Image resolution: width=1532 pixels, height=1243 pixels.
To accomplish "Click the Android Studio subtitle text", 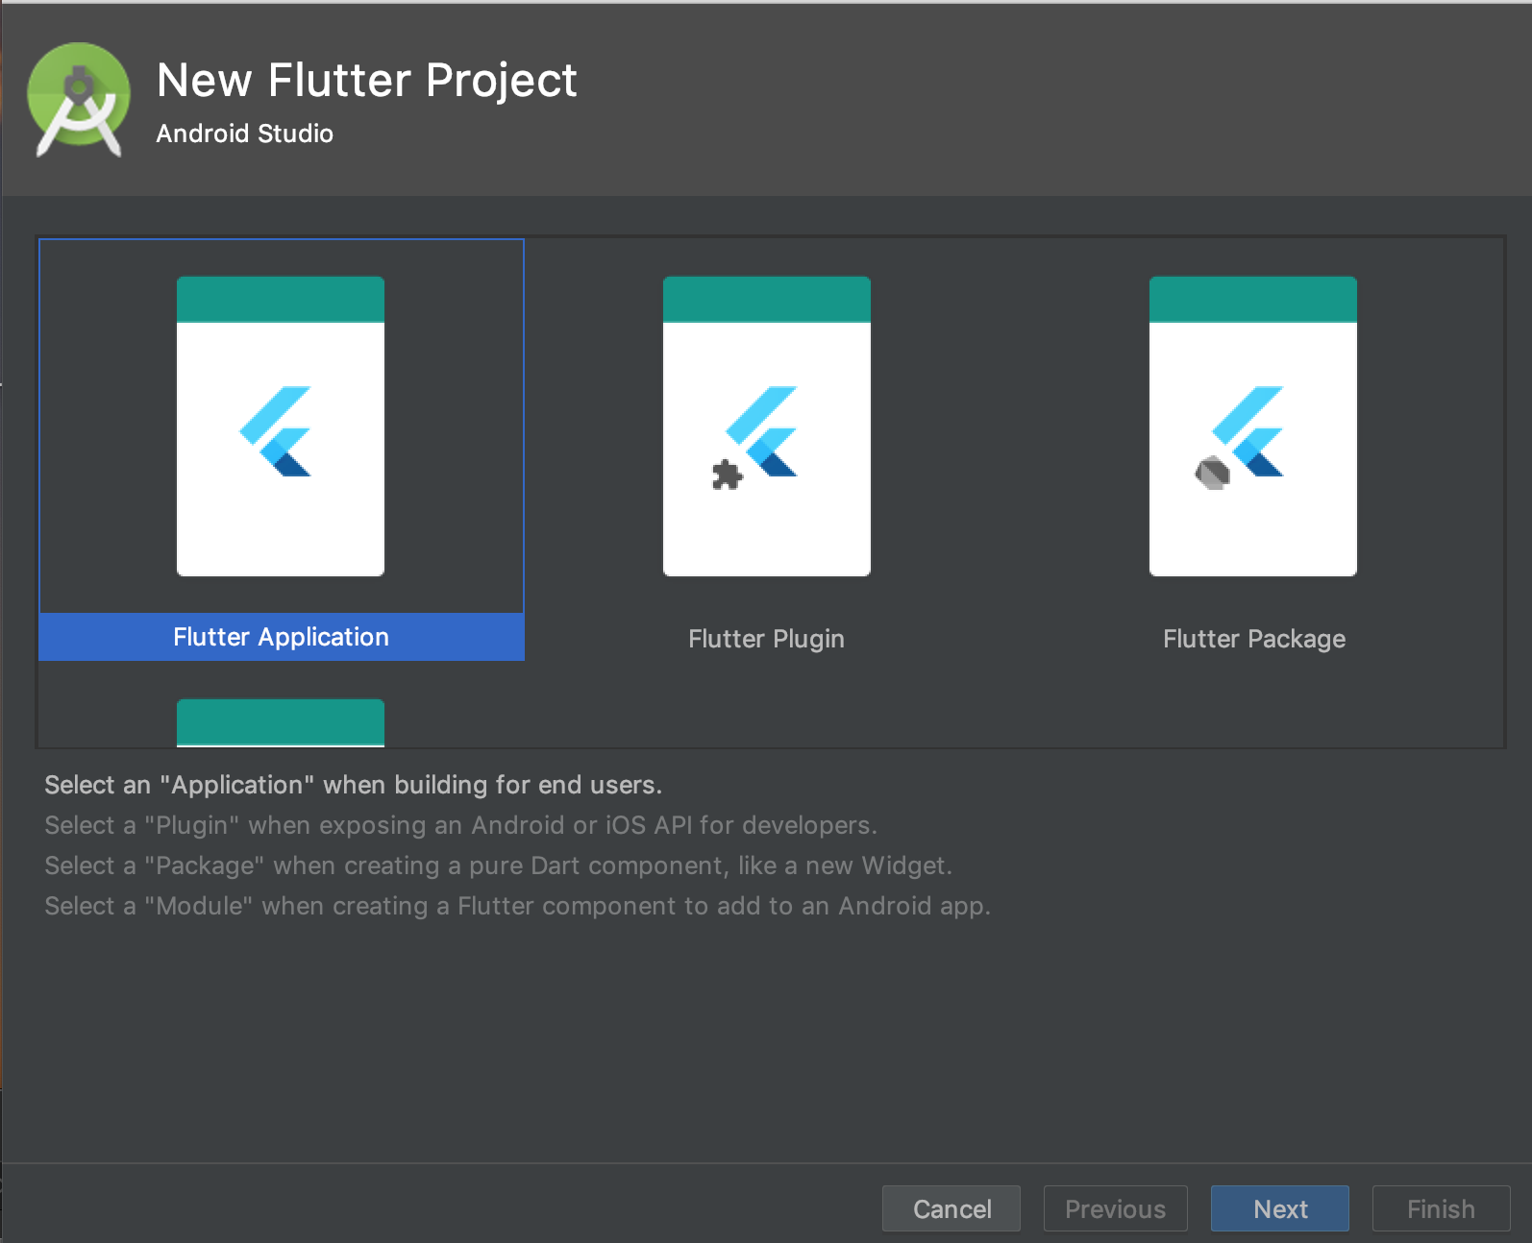I will coord(245,134).
